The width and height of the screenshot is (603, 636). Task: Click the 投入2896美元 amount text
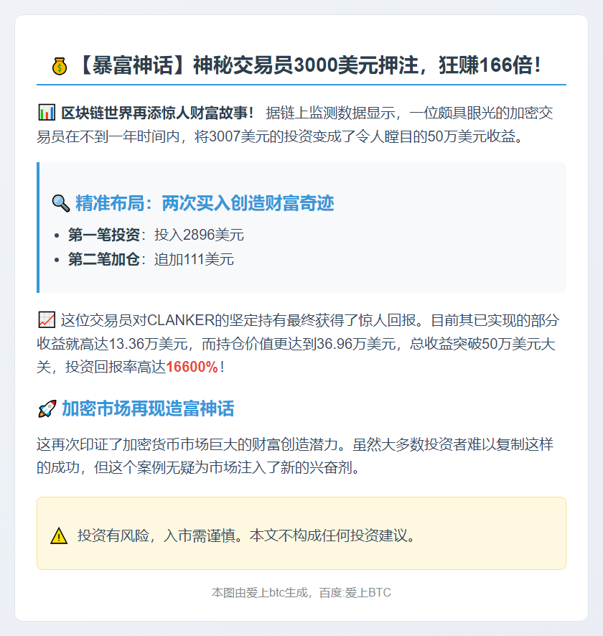pyautogui.click(x=199, y=235)
